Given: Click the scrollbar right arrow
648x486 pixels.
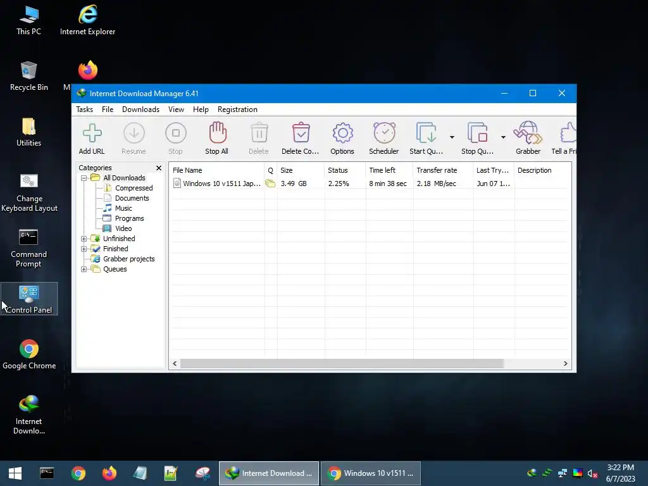Looking at the screenshot, I should [565, 364].
